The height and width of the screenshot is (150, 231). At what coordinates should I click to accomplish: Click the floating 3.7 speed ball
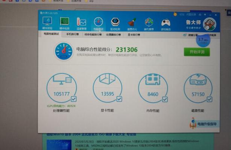(x=203, y=40)
